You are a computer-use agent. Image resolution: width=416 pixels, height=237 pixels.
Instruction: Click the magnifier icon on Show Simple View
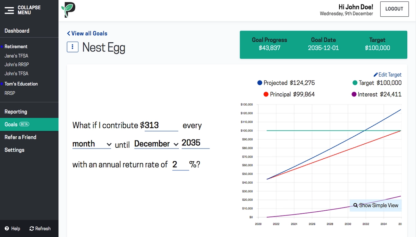(356, 205)
